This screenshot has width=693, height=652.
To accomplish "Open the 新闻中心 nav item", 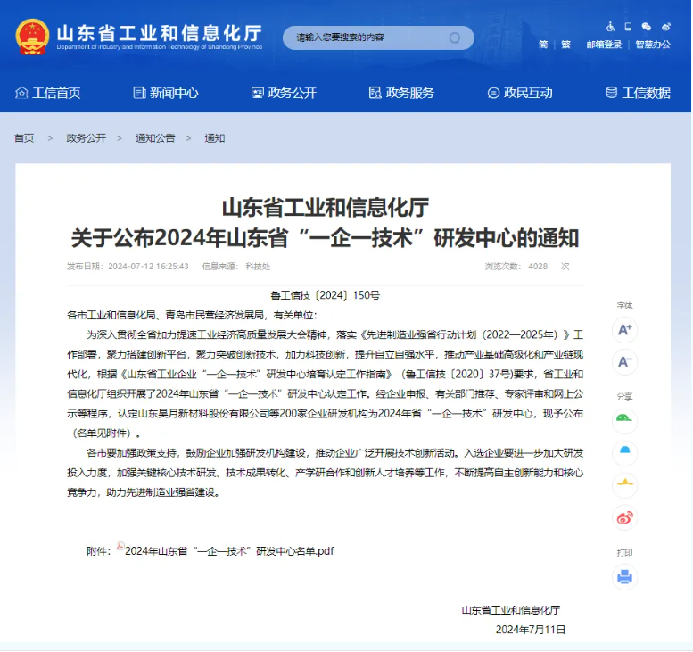I will 166,93.
